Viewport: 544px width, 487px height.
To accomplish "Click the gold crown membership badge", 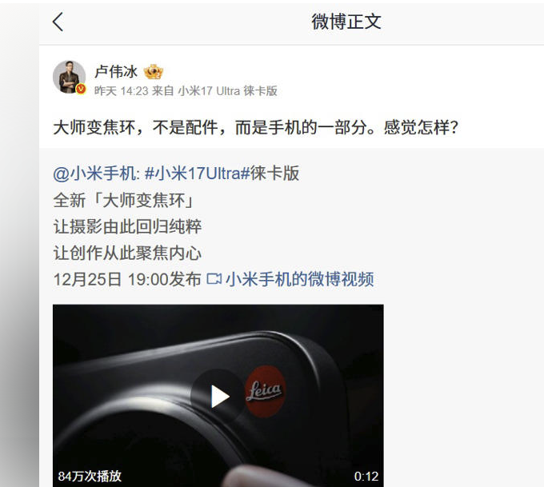I will (154, 72).
